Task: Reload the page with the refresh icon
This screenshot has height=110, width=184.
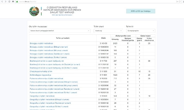Action: click(x=9, y=1)
